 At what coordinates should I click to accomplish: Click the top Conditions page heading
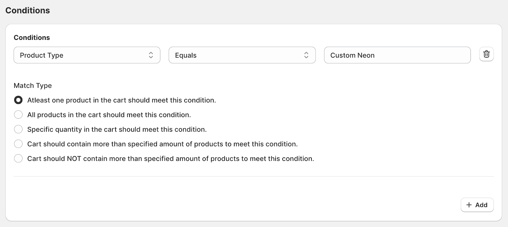[28, 10]
